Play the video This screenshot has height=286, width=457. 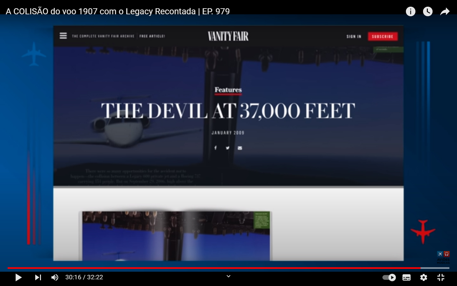coord(18,277)
